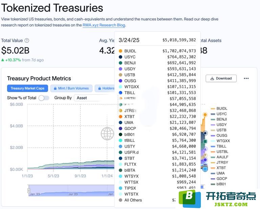Switch to the Holders tab
The width and height of the screenshot is (260, 209).
coord(105,88)
